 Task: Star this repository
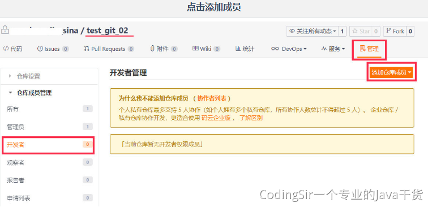click(361, 31)
